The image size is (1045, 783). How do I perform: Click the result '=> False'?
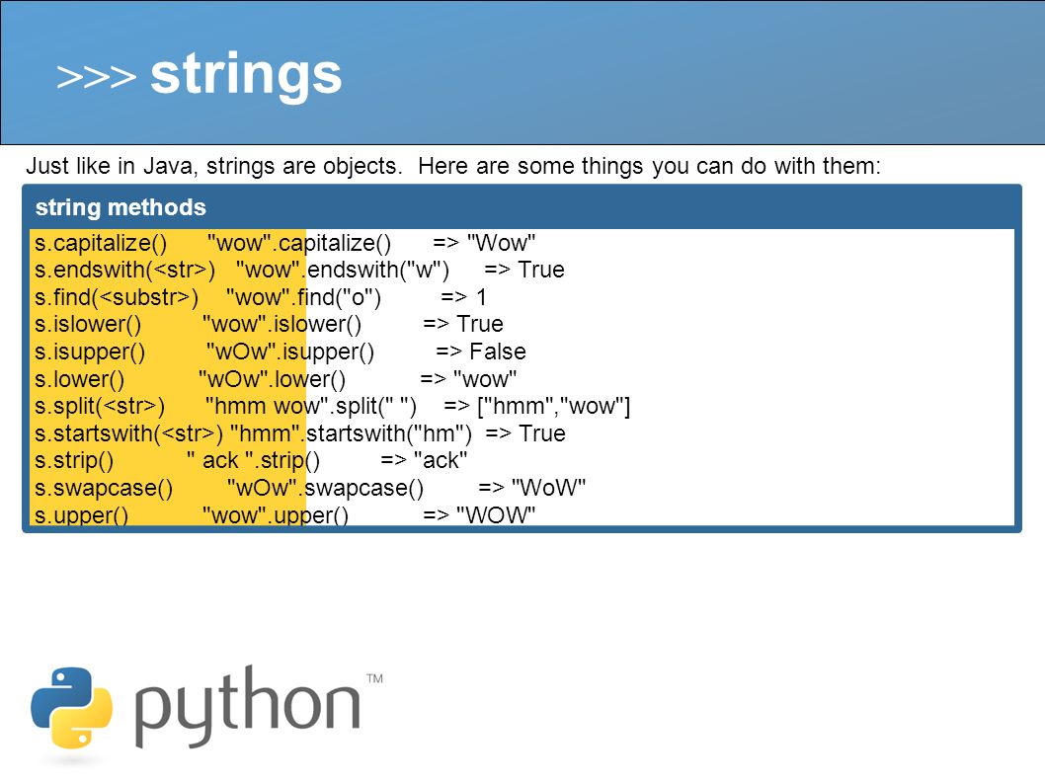tap(481, 352)
